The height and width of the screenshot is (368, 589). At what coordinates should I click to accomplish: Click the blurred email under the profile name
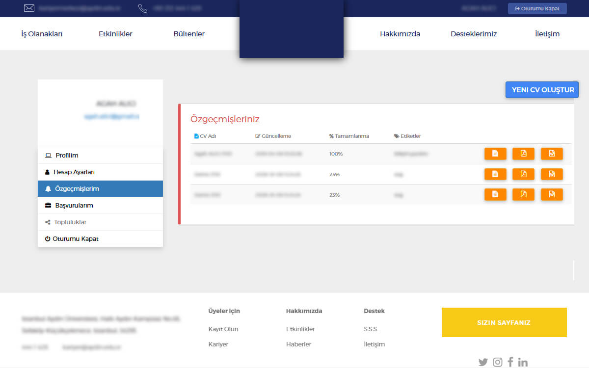(112, 116)
